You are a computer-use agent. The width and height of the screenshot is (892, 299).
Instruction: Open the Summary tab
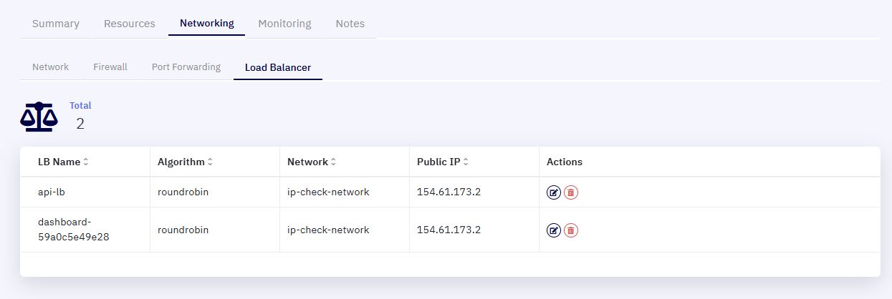point(56,24)
